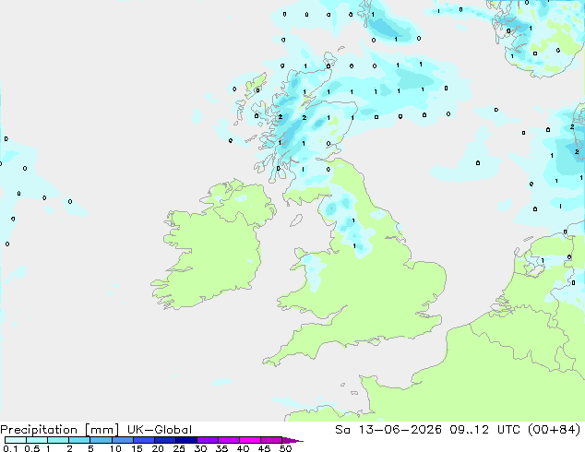The image size is (585, 452).
Task: Click the '[mm]' unit label
Action: pyautogui.click(x=101, y=430)
